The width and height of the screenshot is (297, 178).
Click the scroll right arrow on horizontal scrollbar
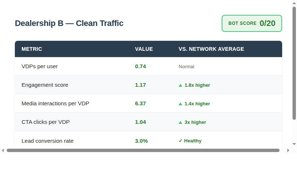tap(288, 151)
